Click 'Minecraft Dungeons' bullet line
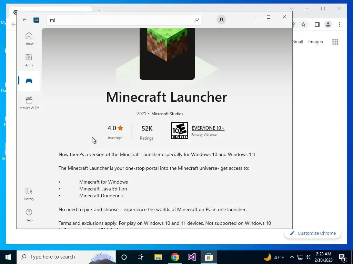The image size is (353, 264). click(101, 196)
